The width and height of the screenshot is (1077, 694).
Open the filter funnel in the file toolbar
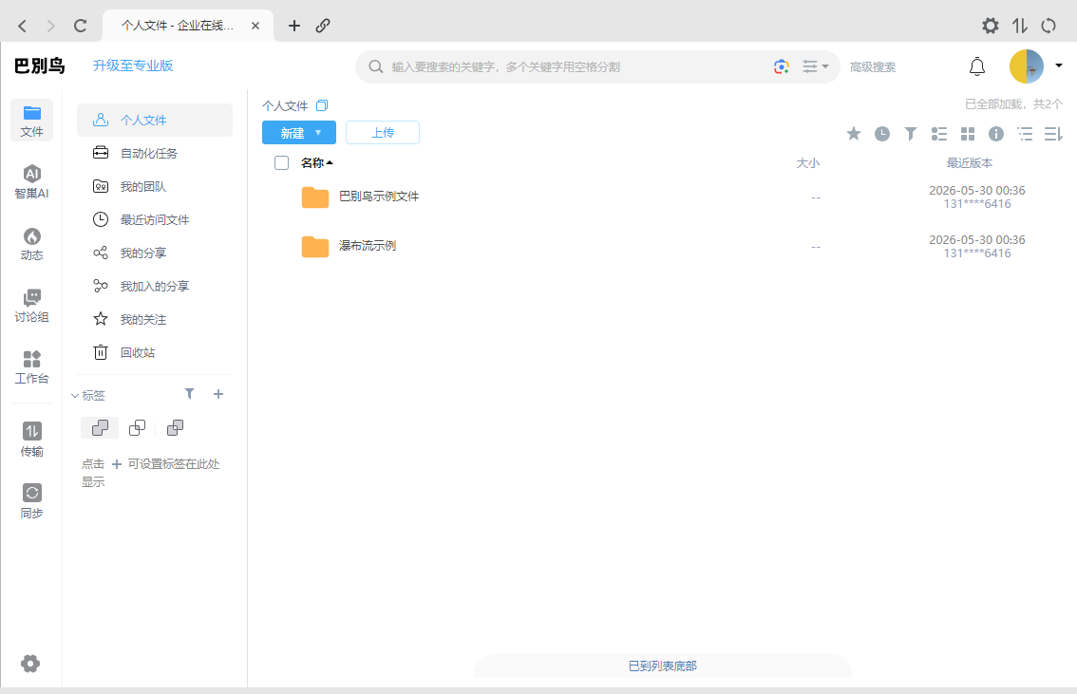click(910, 133)
